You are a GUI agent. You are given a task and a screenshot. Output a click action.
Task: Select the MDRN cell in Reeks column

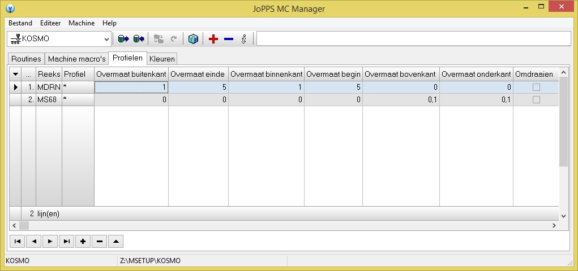(x=49, y=87)
